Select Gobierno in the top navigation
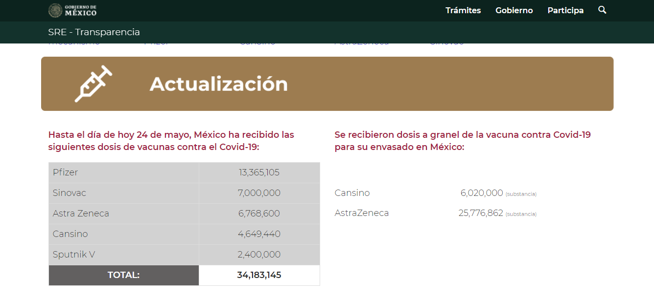This screenshot has width=654, height=300. click(x=514, y=10)
